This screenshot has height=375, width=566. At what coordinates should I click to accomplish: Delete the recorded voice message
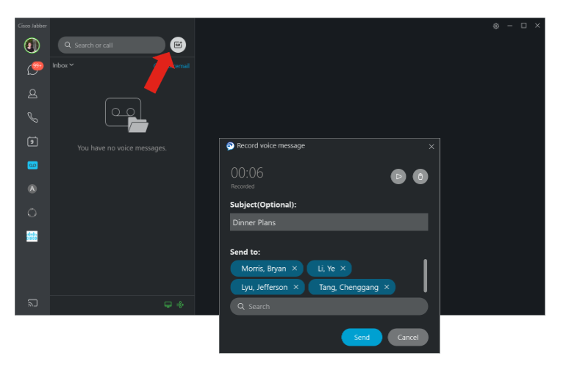420,177
